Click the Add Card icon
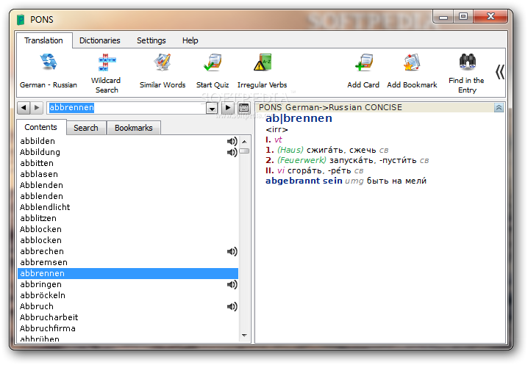 point(363,62)
